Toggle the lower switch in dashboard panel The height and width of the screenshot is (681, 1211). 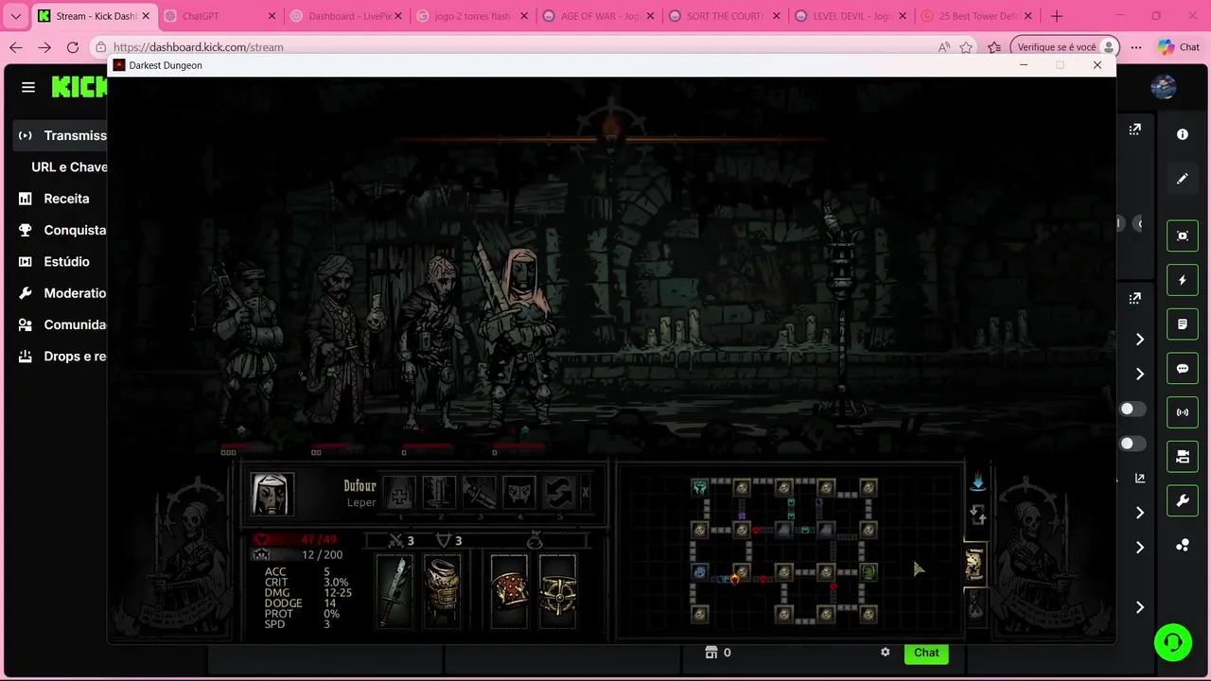[1132, 444]
